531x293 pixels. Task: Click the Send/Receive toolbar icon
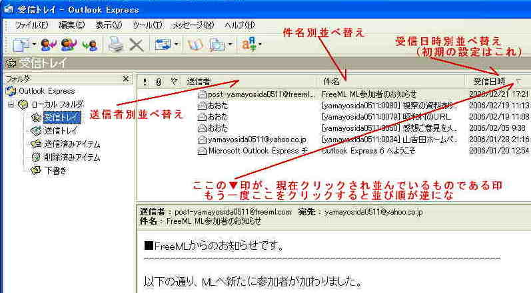click(163, 45)
